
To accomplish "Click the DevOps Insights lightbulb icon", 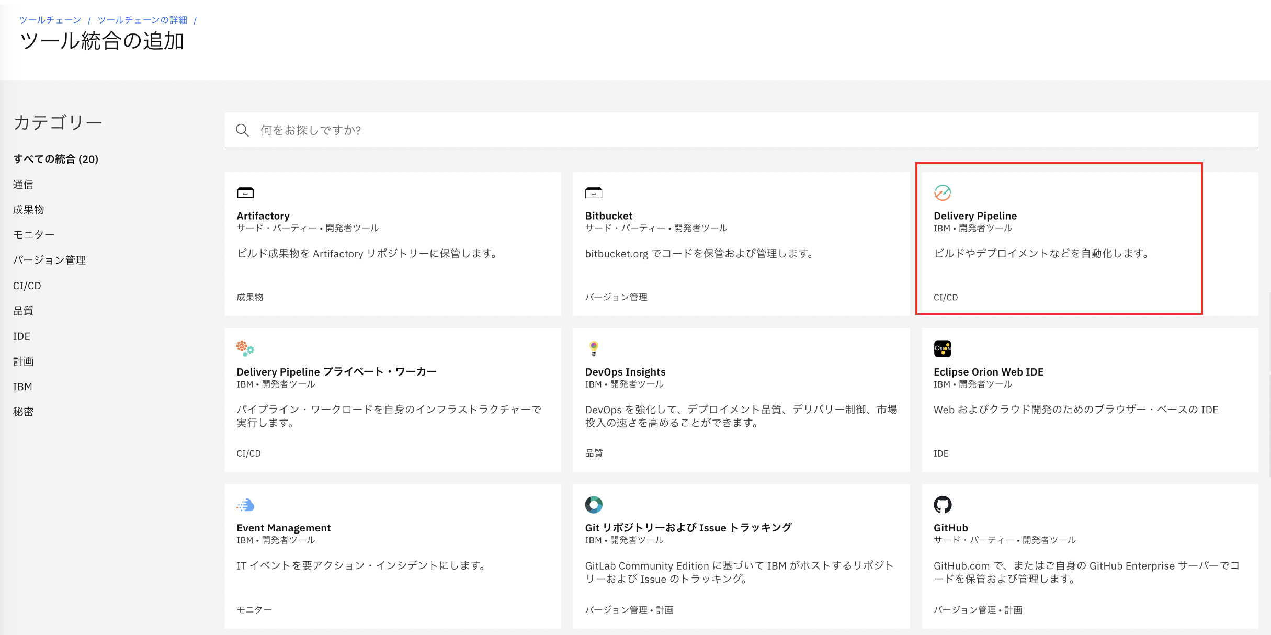I will click(x=593, y=348).
